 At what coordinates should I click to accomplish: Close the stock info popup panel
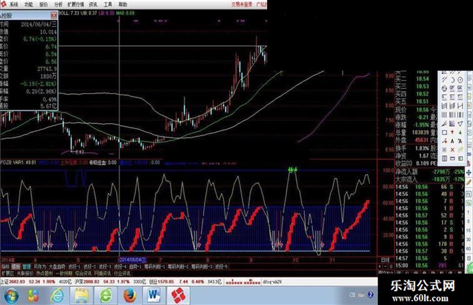coord(54,15)
